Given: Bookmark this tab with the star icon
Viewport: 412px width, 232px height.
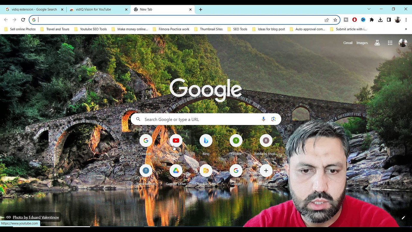Looking at the screenshot, I should [335, 20].
